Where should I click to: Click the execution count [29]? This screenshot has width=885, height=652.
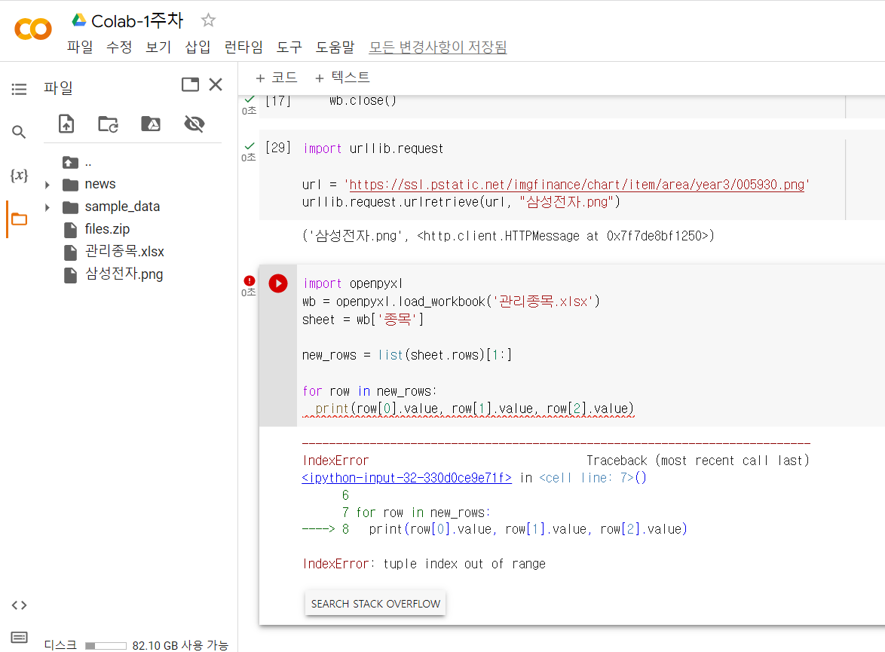[x=278, y=148]
